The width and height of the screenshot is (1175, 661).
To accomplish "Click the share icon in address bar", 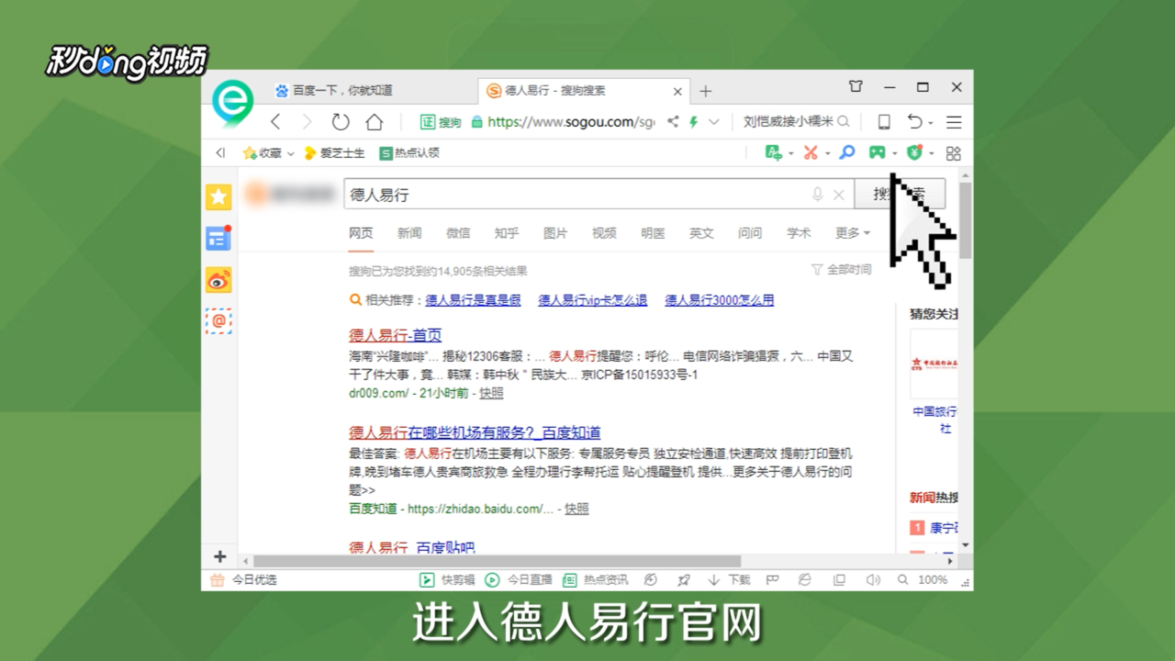I will pyautogui.click(x=673, y=121).
